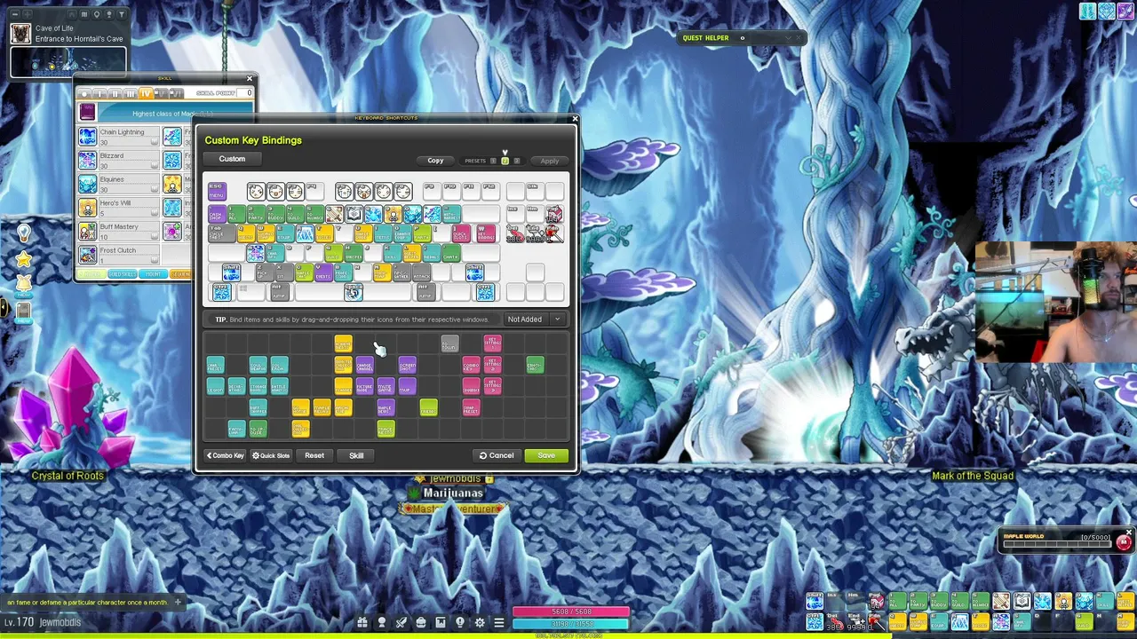This screenshot has height=639, width=1137.
Task: Open the cash shop gift icon in bottom menu
Action: (362, 622)
